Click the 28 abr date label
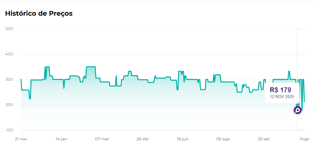314x156 pixels. pos(142,139)
